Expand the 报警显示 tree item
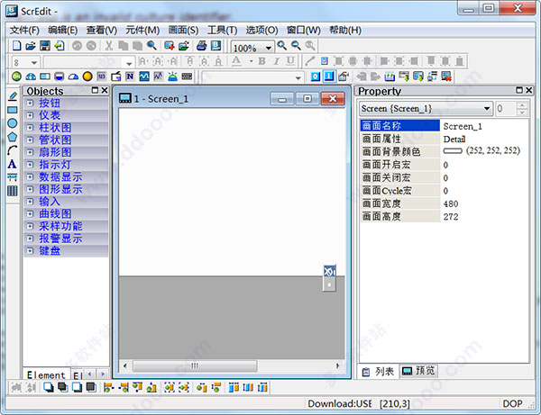 31,239
